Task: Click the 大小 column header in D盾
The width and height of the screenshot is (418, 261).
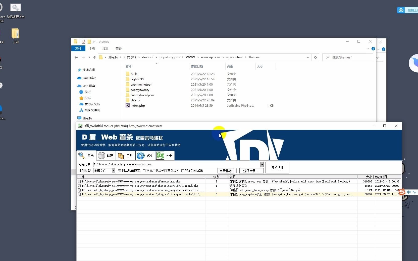Action: coord(365,177)
